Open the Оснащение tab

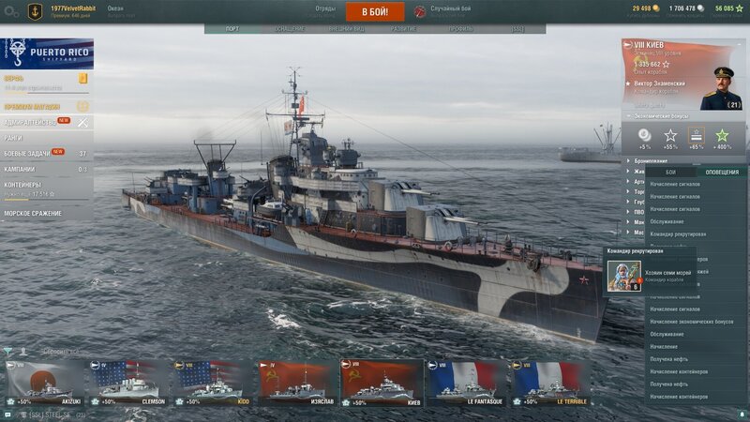(x=290, y=29)
